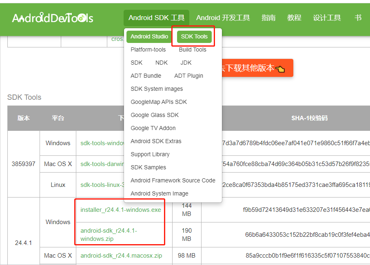Click the SDK Tools section heading
This screenshot has height=265, width=370.
pos(24,97)
